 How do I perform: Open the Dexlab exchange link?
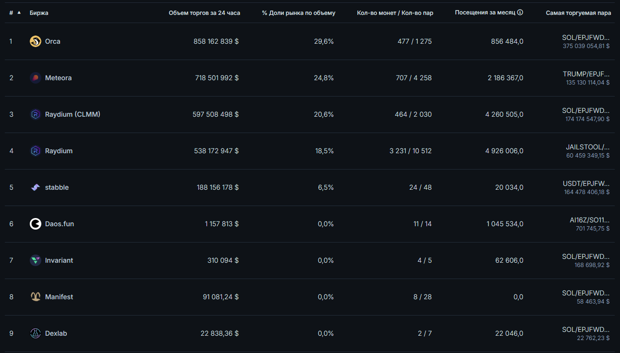click(x=56, y=333)
